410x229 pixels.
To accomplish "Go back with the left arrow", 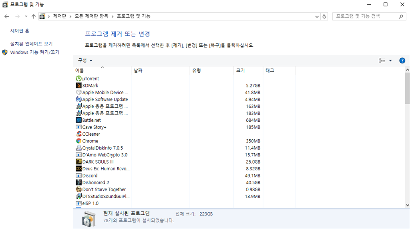I will click(6, 16).
